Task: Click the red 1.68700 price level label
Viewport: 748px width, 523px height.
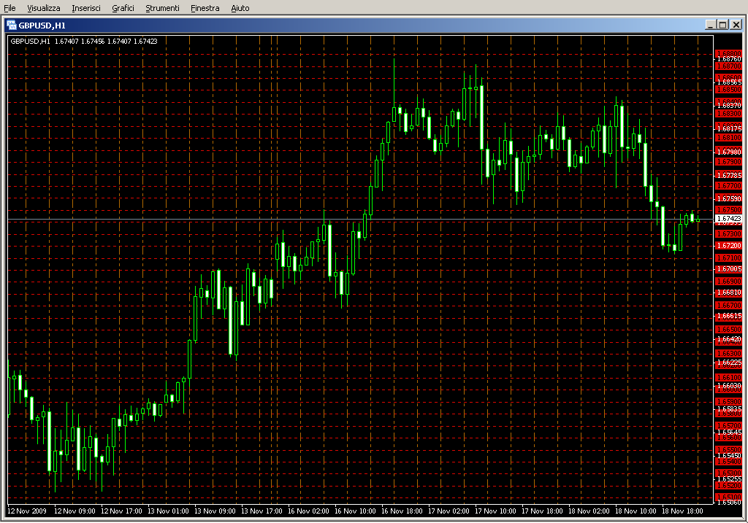Action: [x=729, y=66]
